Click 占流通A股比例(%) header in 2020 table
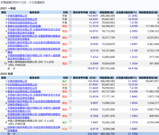 pos(126,78)
